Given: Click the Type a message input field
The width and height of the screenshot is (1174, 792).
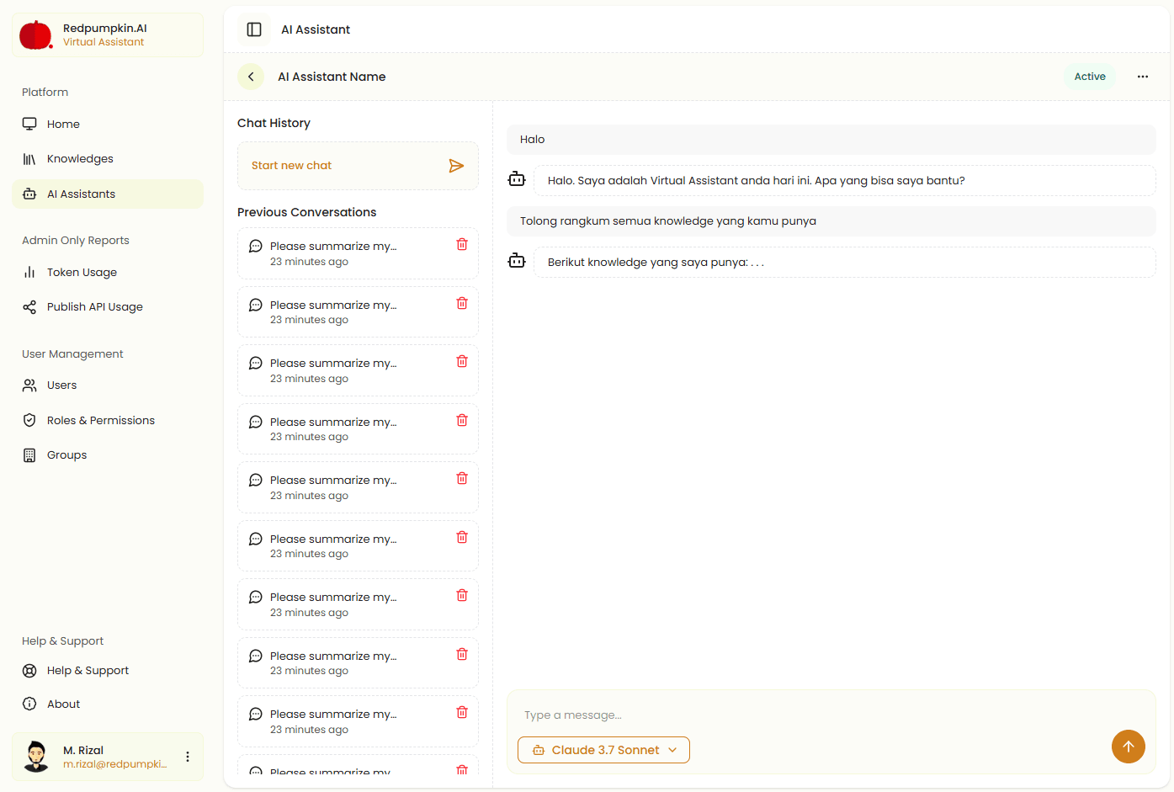Looking at the screenshot, I should tap(808, 715).
